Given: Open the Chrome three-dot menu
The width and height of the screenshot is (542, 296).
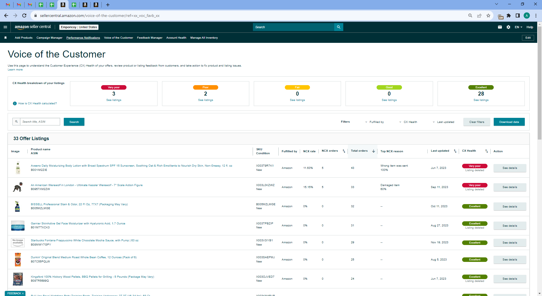Looking at the screenshot, I should click(536, 16).
